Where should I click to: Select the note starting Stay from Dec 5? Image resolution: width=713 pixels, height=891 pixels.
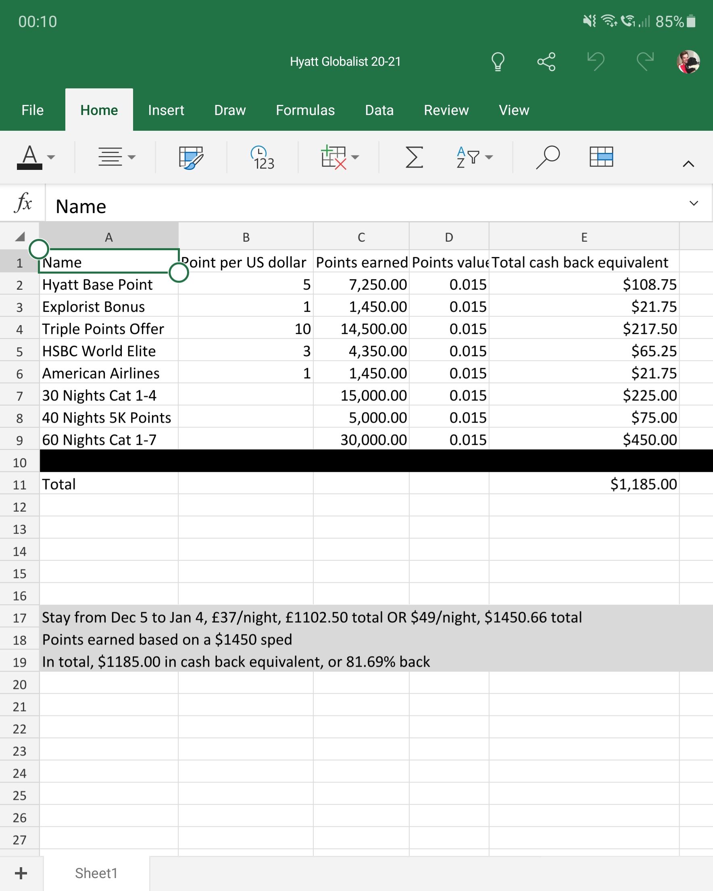312,617
